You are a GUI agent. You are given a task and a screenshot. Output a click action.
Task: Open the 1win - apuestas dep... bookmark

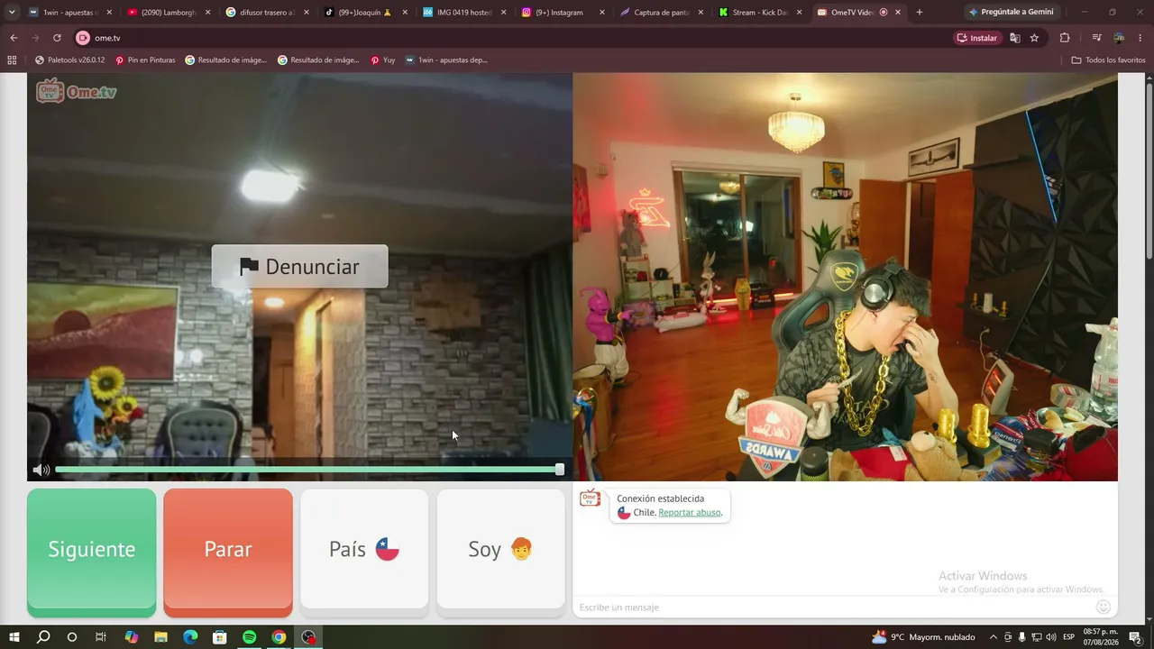tap(447, 60)
